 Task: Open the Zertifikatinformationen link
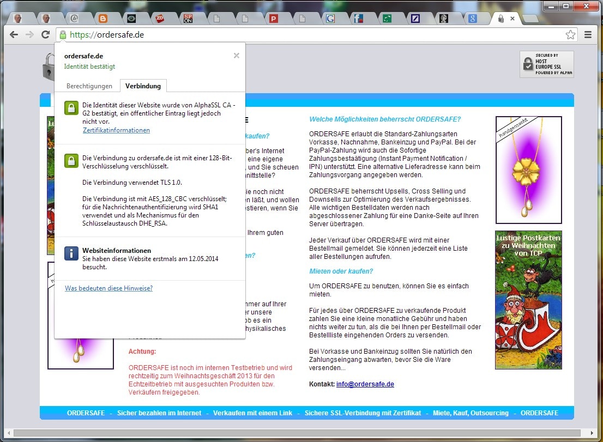[116, 130]
